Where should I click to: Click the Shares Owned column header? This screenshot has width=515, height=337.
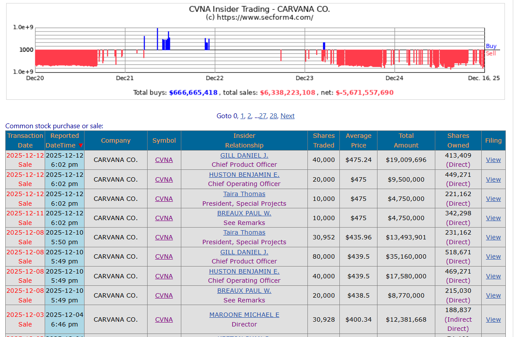click(x=458, y=140)
